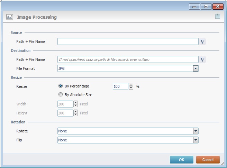Decrease the resize percentage with down arrow
227x168 pixels.
coord(131,88)
